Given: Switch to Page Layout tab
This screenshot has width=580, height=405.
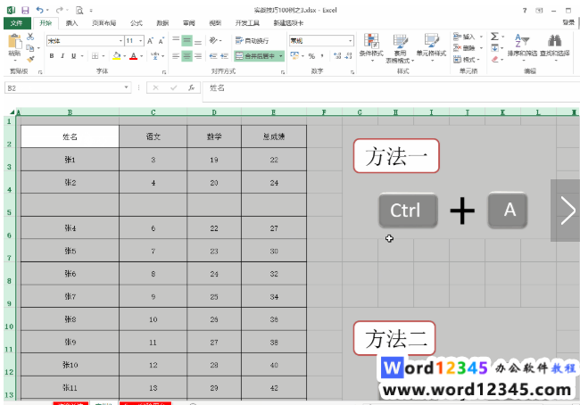Looking at the screenshot, I should tap(104, 23).
